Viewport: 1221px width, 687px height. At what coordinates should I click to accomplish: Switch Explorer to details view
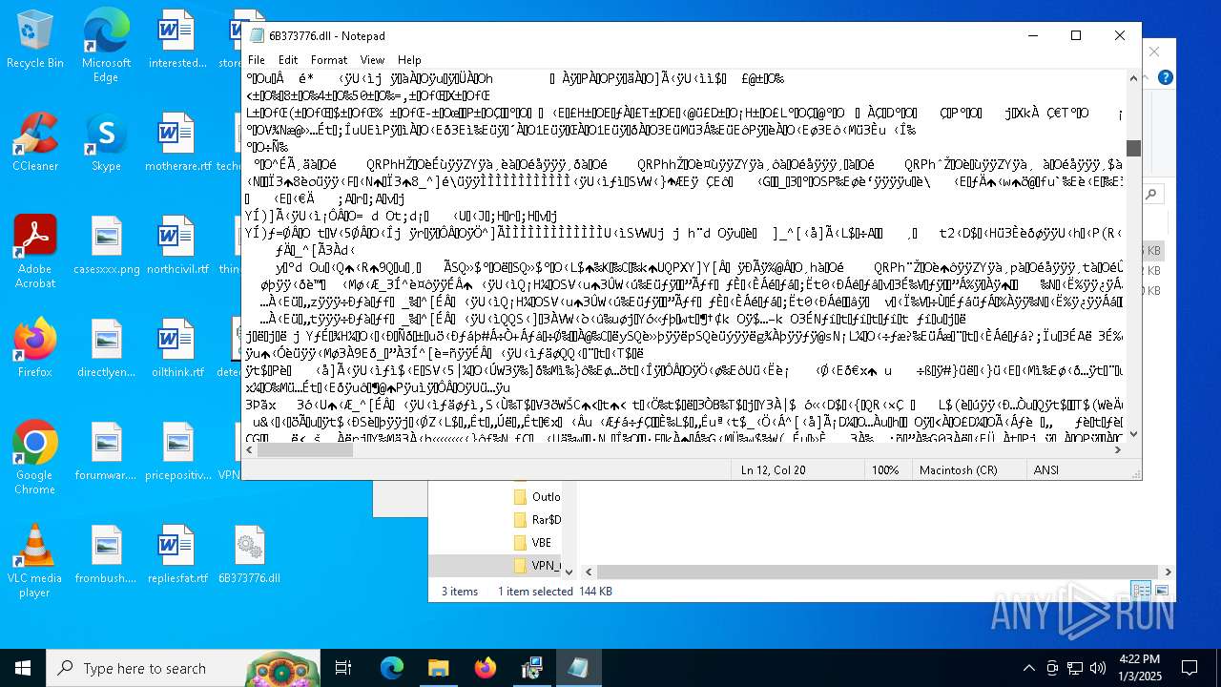pos(1140,591)
